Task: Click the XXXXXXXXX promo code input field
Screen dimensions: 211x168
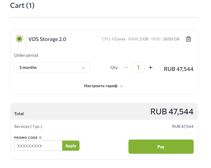Action: [38, 146]
